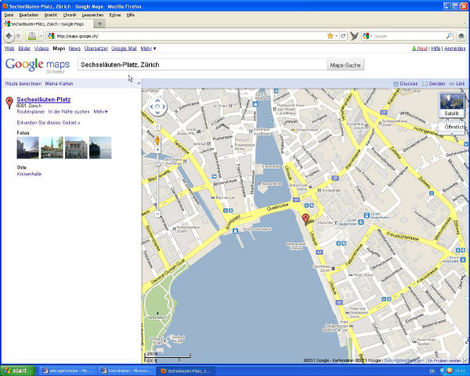Click the Routenplaner link
The height and width of the screenshot is (376, 470).
click(31, 111)
